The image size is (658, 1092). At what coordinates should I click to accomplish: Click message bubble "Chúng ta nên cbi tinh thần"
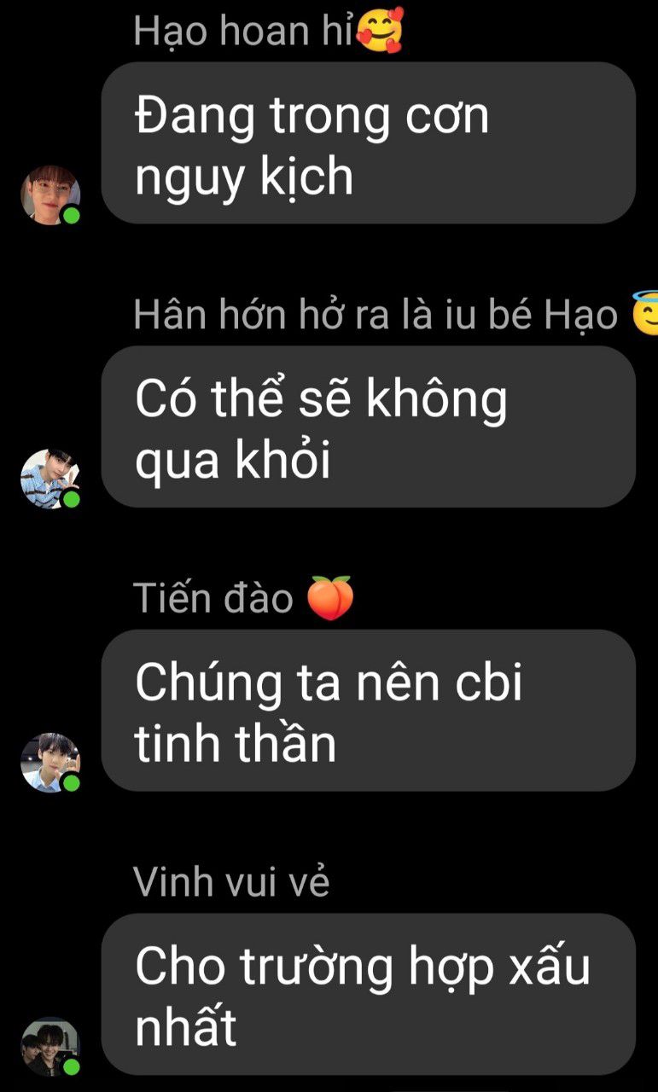(369, 711)
